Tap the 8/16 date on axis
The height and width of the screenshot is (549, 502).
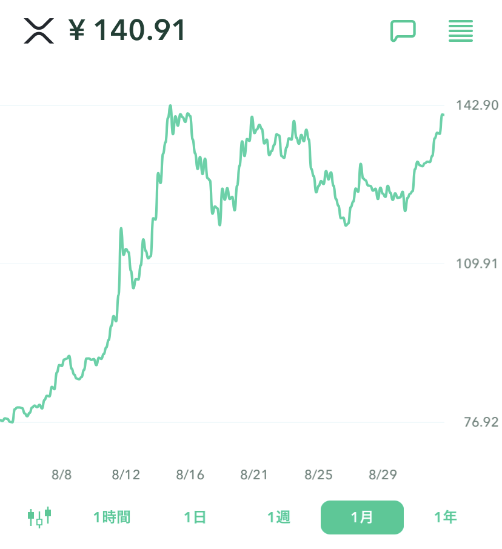click(190, 474)
